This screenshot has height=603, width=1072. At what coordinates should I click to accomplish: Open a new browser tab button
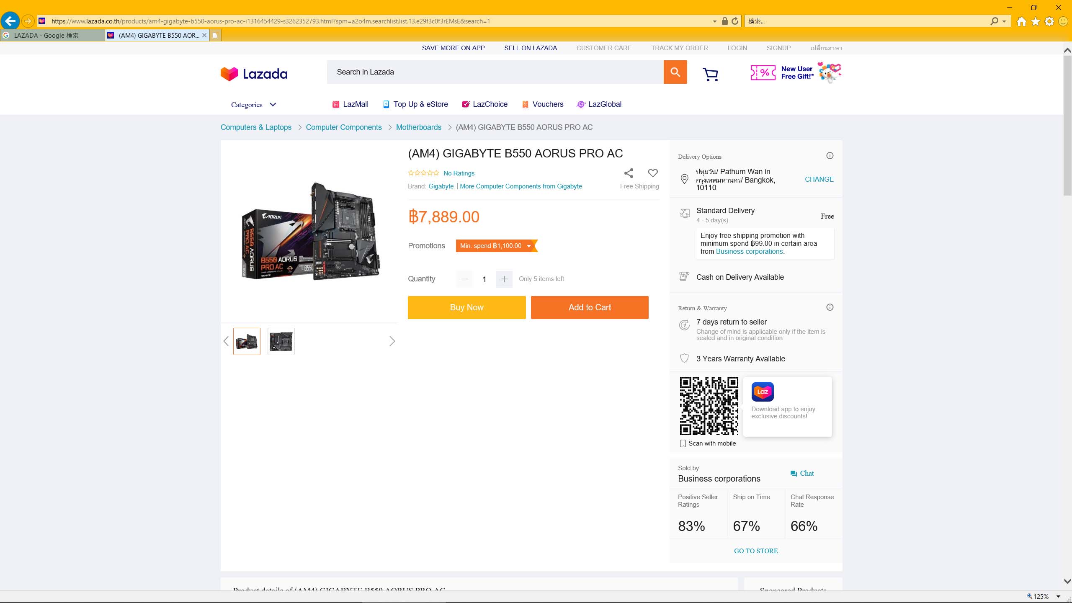[x=215, y=35]
